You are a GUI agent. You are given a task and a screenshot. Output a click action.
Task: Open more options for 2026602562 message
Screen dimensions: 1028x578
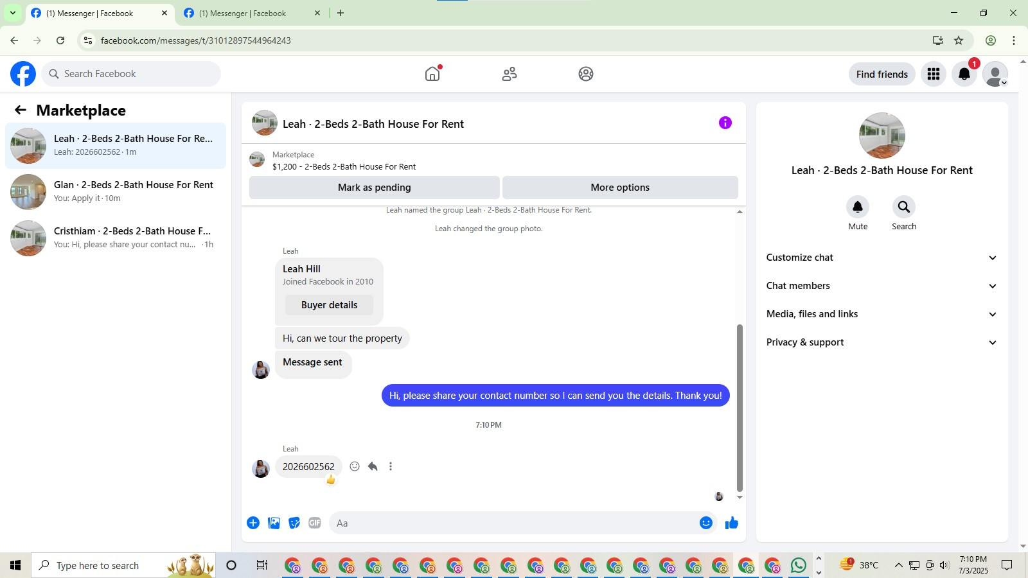[x=391, y=466]
